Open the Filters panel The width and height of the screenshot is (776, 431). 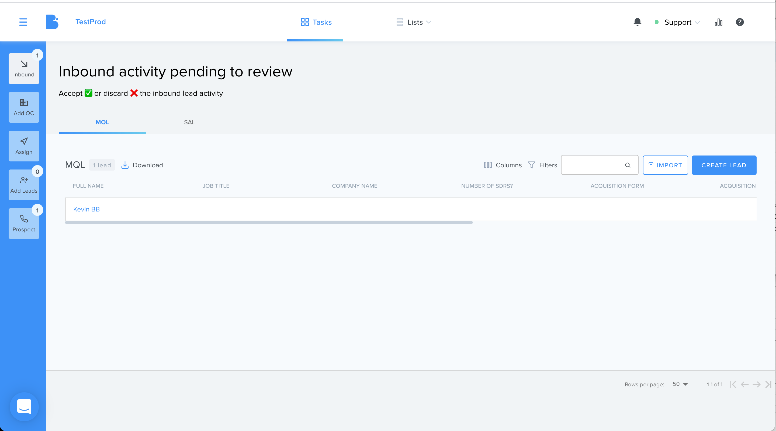pos(542,165)
